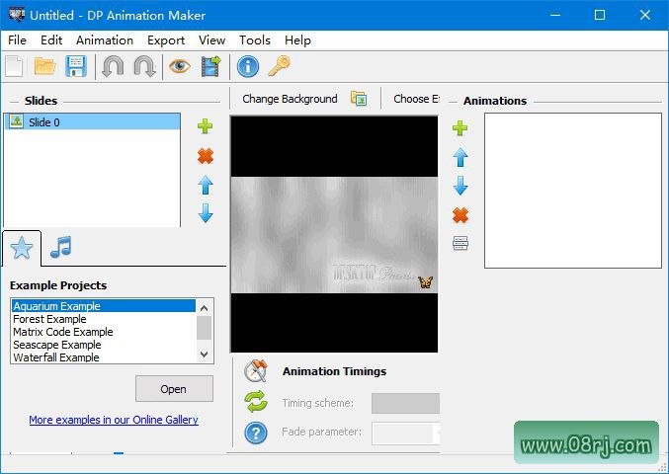This screenshot has width=669, height=474.
Task: Minimize the DP Animation Maker window
Action: (x=555, y=15)
